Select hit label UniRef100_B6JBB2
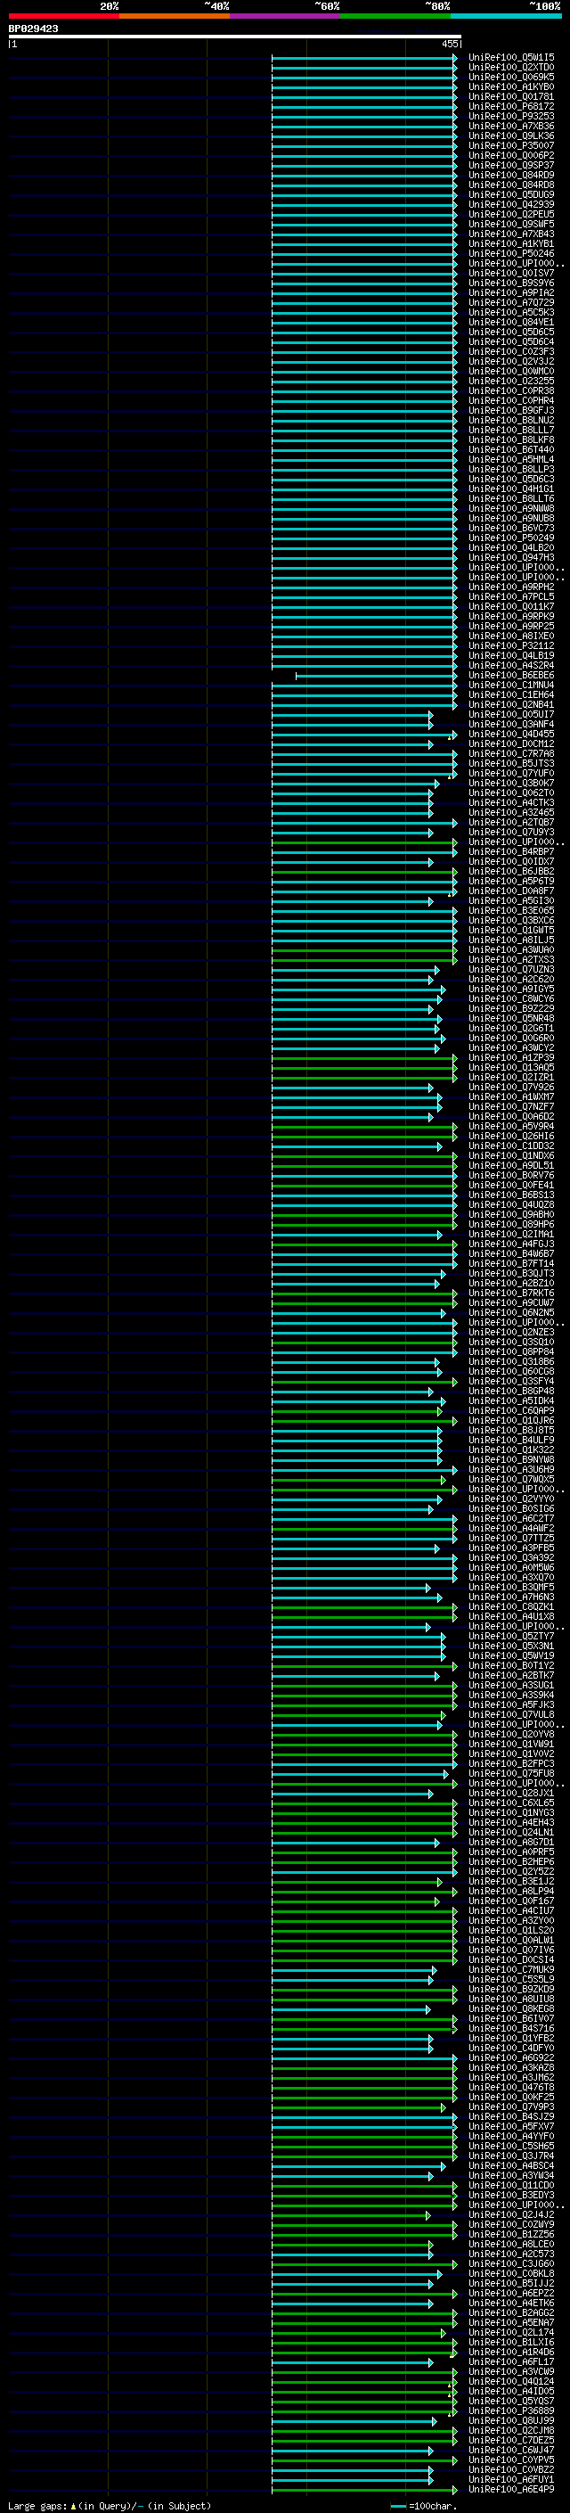 511,871
